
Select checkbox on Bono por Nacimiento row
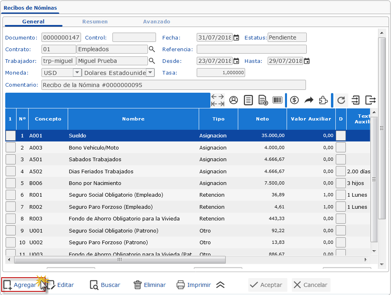[x=11, y=183]
